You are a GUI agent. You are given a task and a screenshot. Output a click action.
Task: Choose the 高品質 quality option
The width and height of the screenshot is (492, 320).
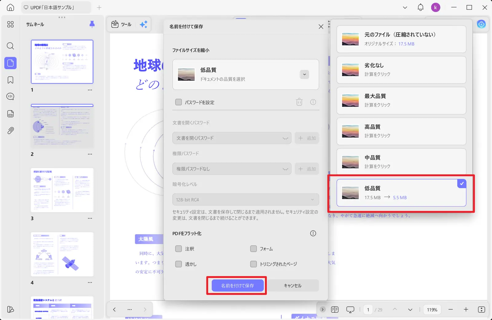401,131
